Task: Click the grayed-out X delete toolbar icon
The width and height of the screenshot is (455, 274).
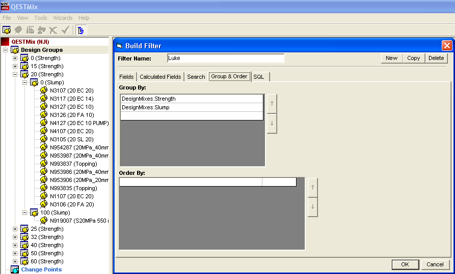Action: click(53, 30)
